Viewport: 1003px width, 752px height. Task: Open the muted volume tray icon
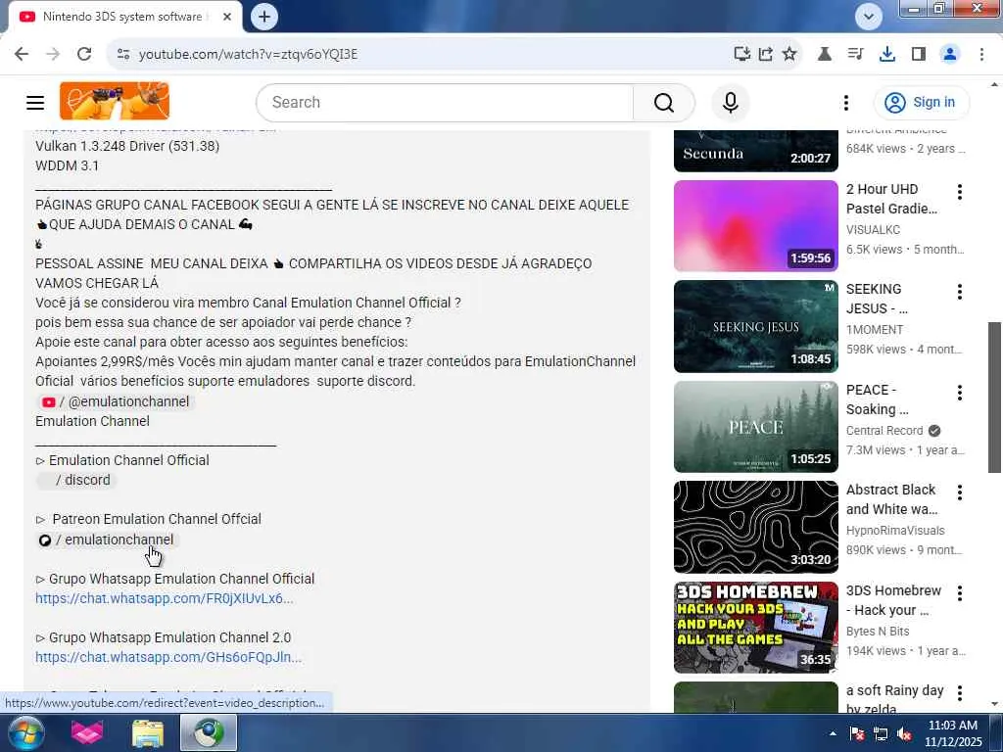[904, 733]
